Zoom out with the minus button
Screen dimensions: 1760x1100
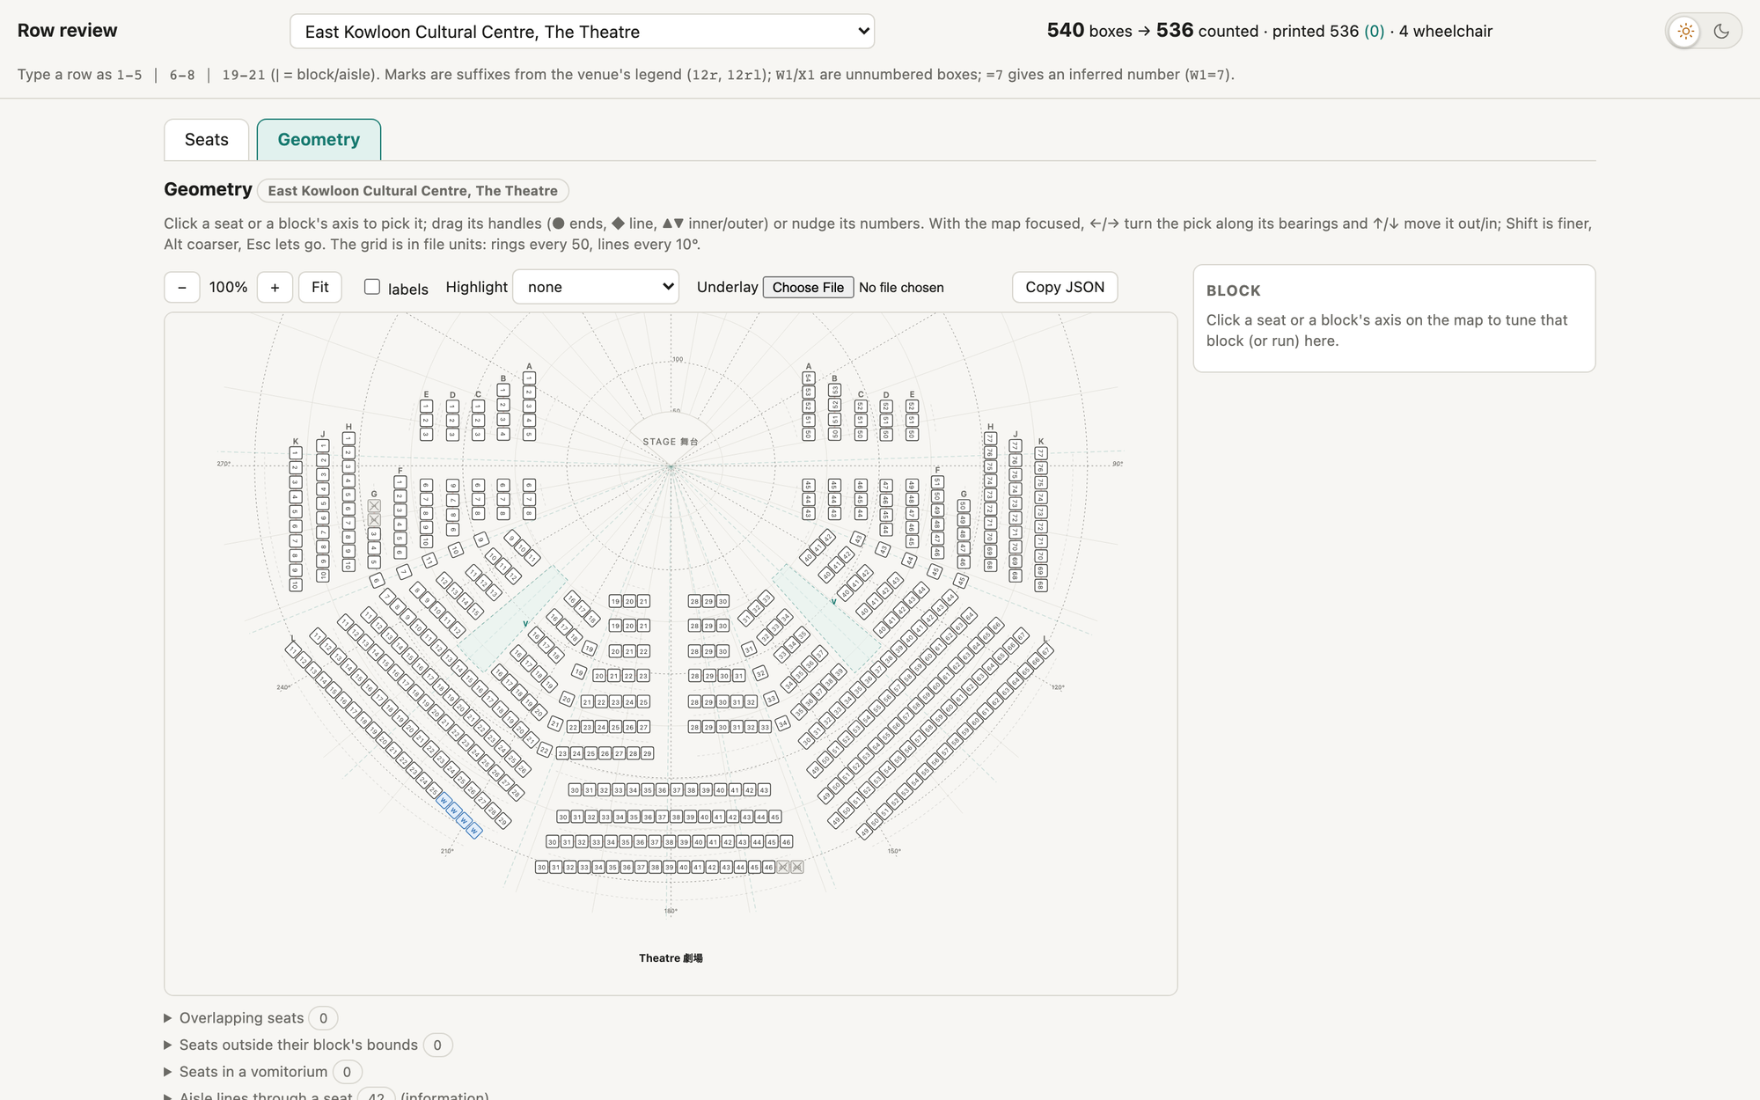point(182,287)
